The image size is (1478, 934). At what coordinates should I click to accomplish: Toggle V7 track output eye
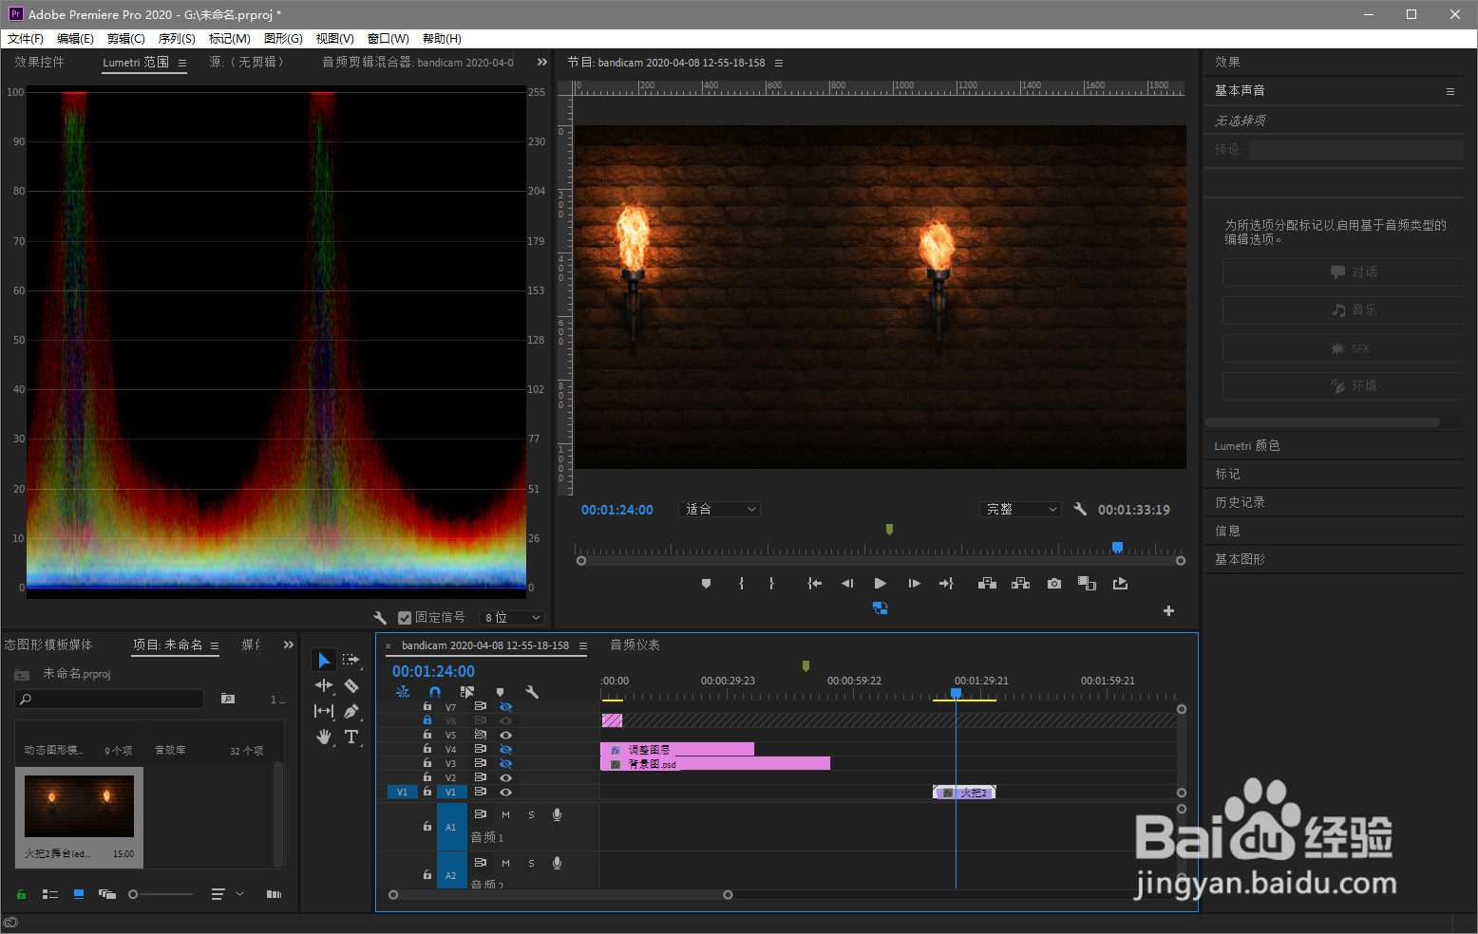tap(505, 707)
